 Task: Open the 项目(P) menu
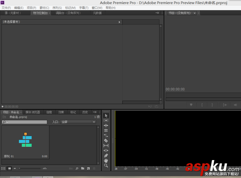[x=31, y=8]
